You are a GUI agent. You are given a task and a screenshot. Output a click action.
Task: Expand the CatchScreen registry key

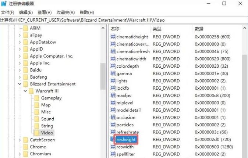point(20,140)
